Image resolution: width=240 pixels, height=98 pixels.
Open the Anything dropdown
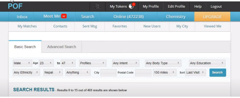78,72
